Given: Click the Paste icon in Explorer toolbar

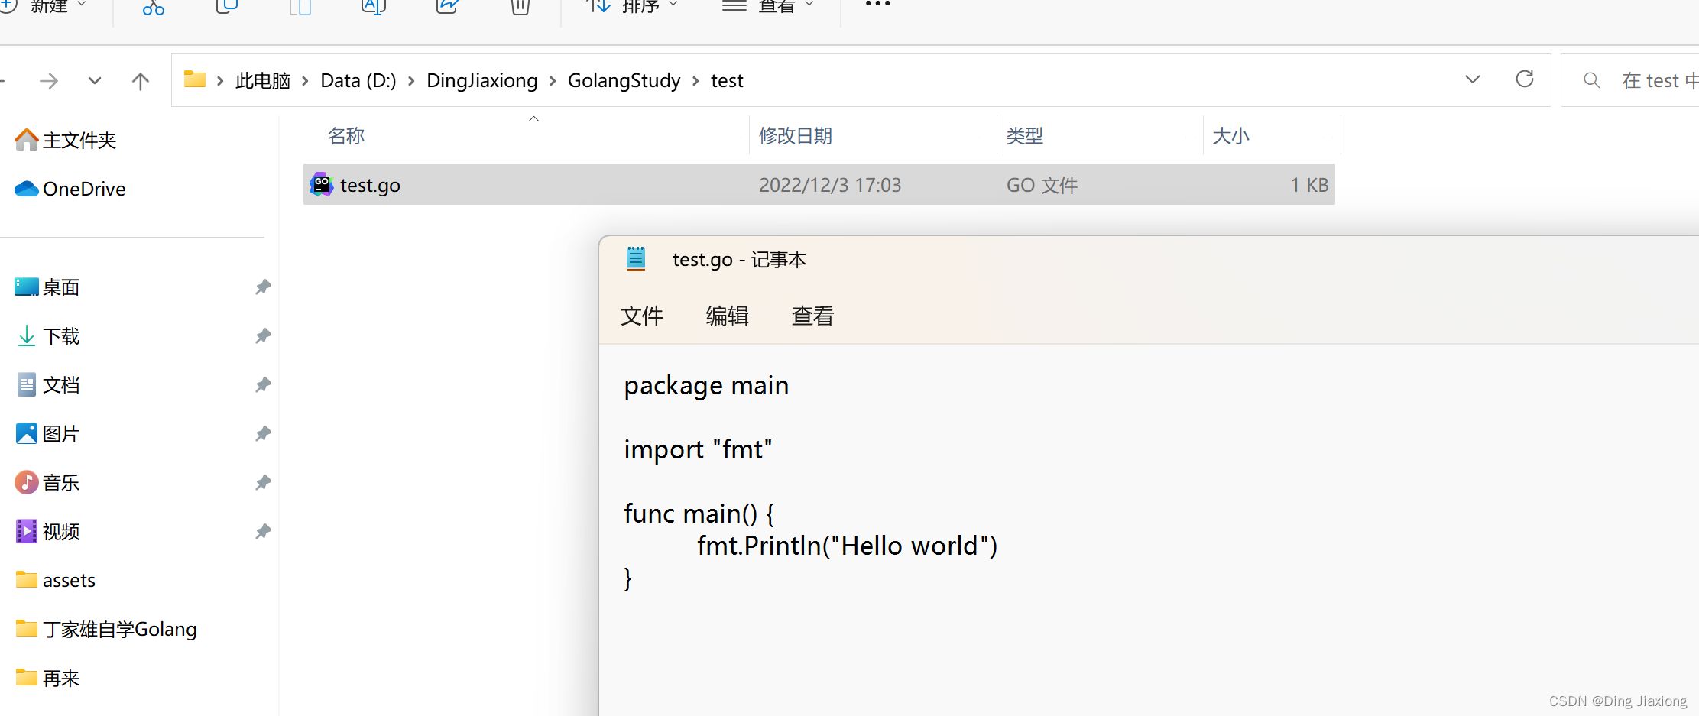Looking at the screenshot, I should coord(300,6).
